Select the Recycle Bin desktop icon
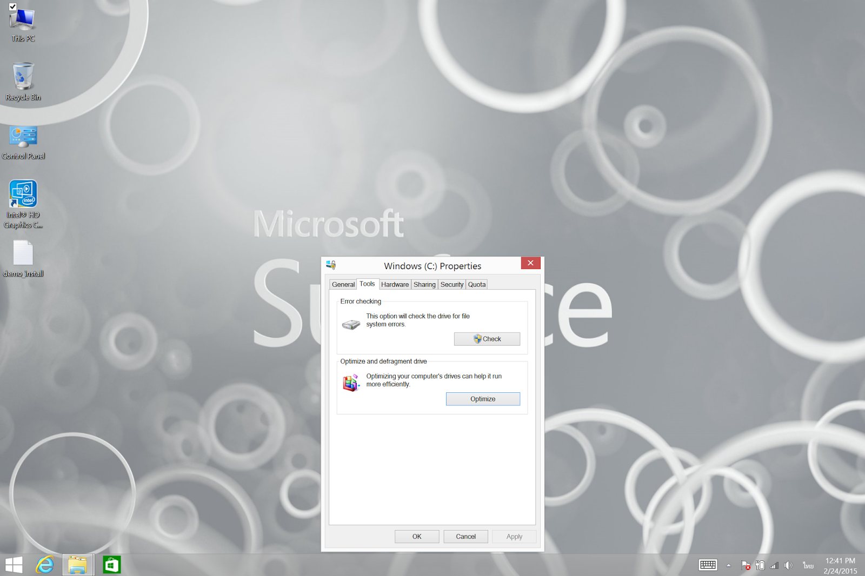 click(23, 82)
